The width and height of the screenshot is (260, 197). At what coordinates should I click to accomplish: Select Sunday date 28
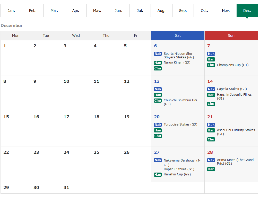tap(210, 152)
